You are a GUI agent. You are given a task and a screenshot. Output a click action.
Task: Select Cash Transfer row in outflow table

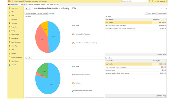pos(136,64)
